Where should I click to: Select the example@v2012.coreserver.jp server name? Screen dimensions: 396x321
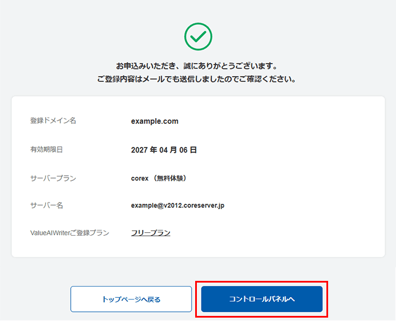(x=178, y=205)
